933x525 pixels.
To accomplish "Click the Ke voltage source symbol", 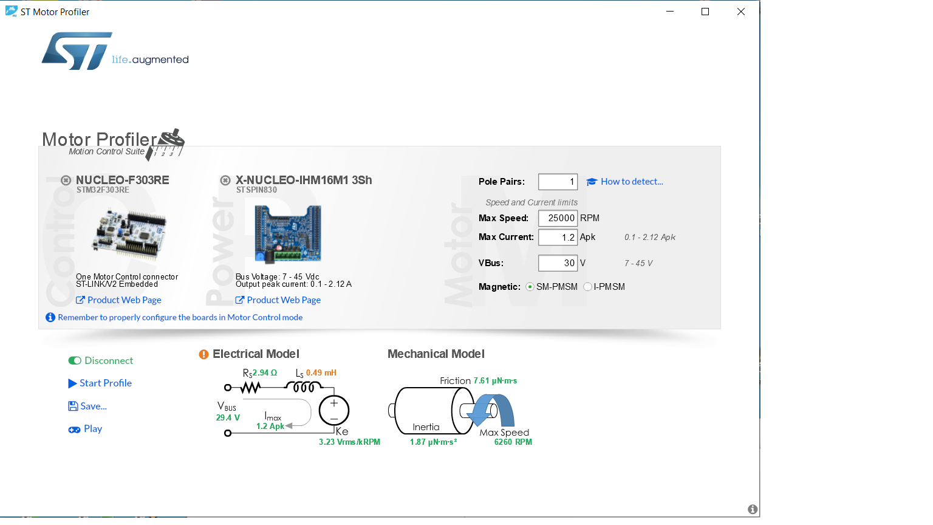I will coord(333,410).
